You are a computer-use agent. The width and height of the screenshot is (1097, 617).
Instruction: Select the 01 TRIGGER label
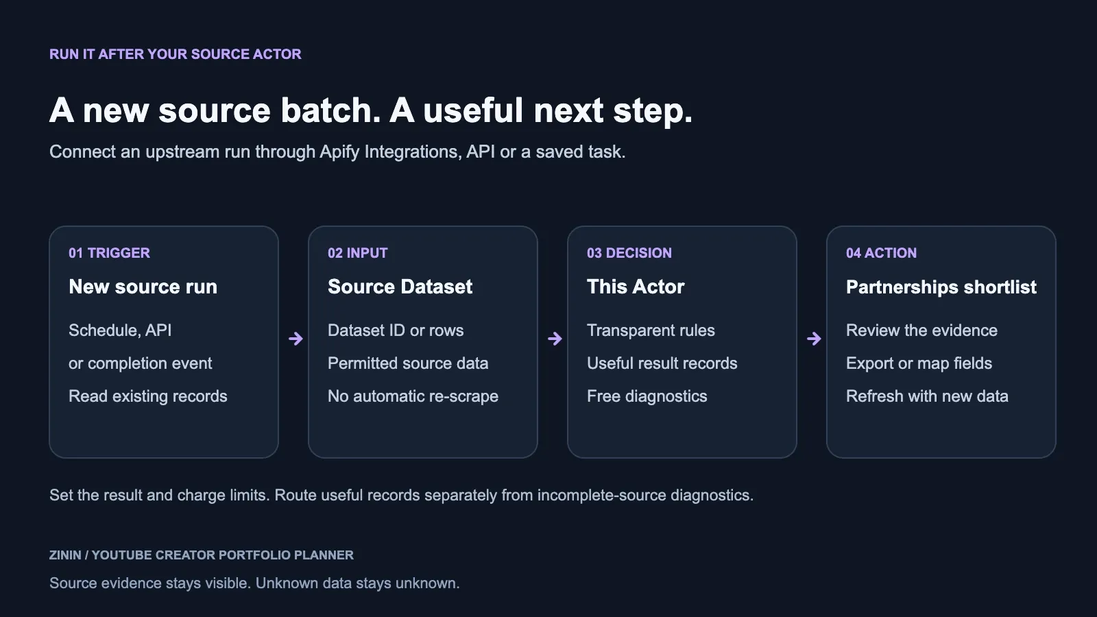(x=109, y=253)
